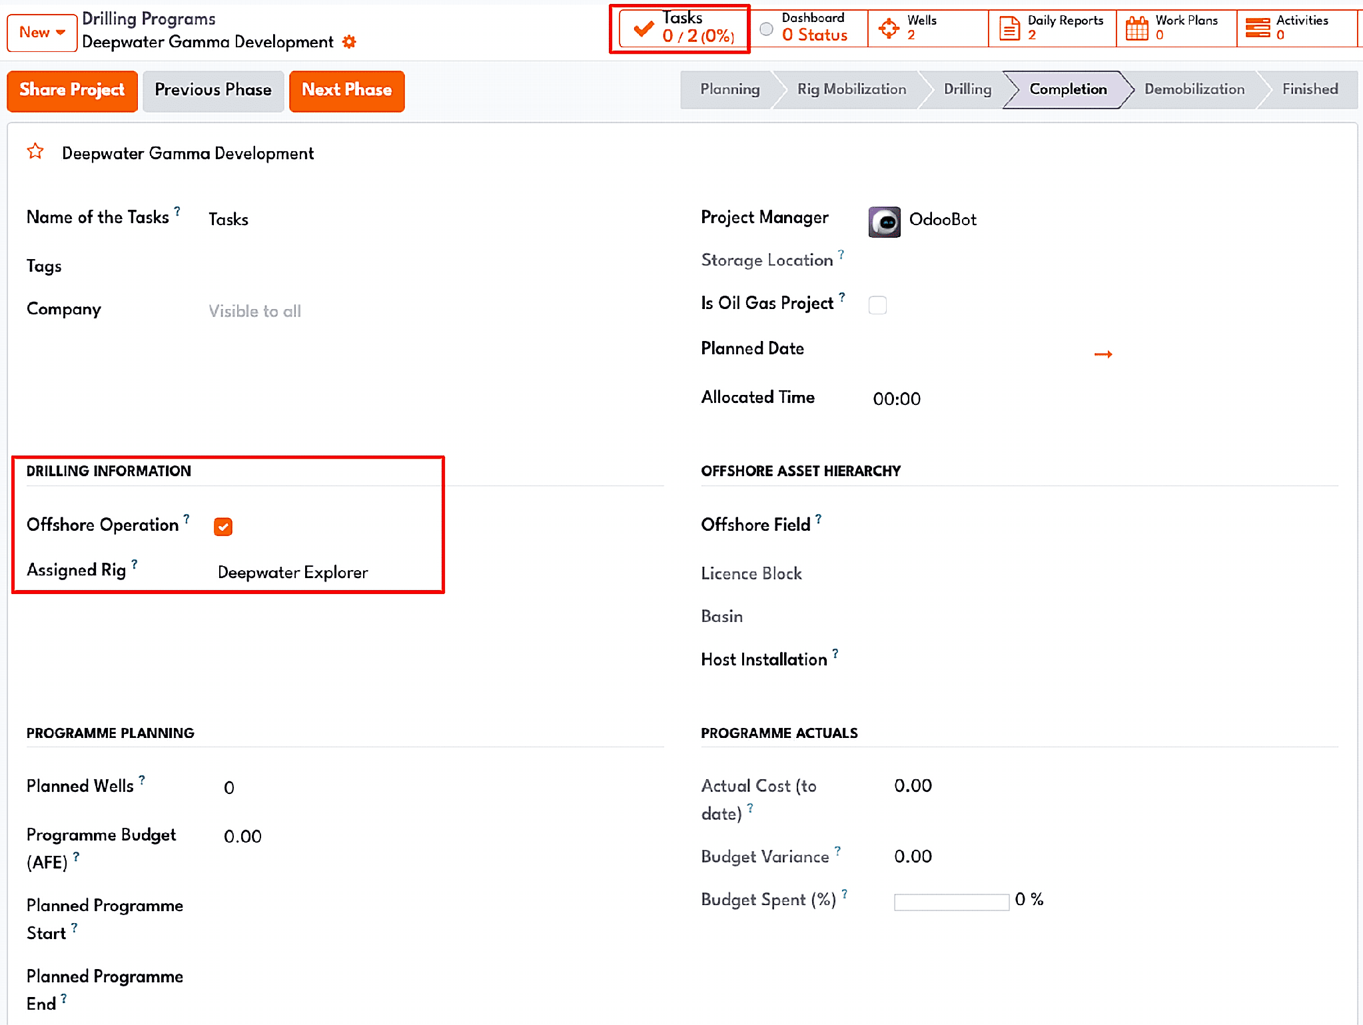Switch to the Drilling stage
This screenshot has height=1025, width=1363.
tap(967, 89)
